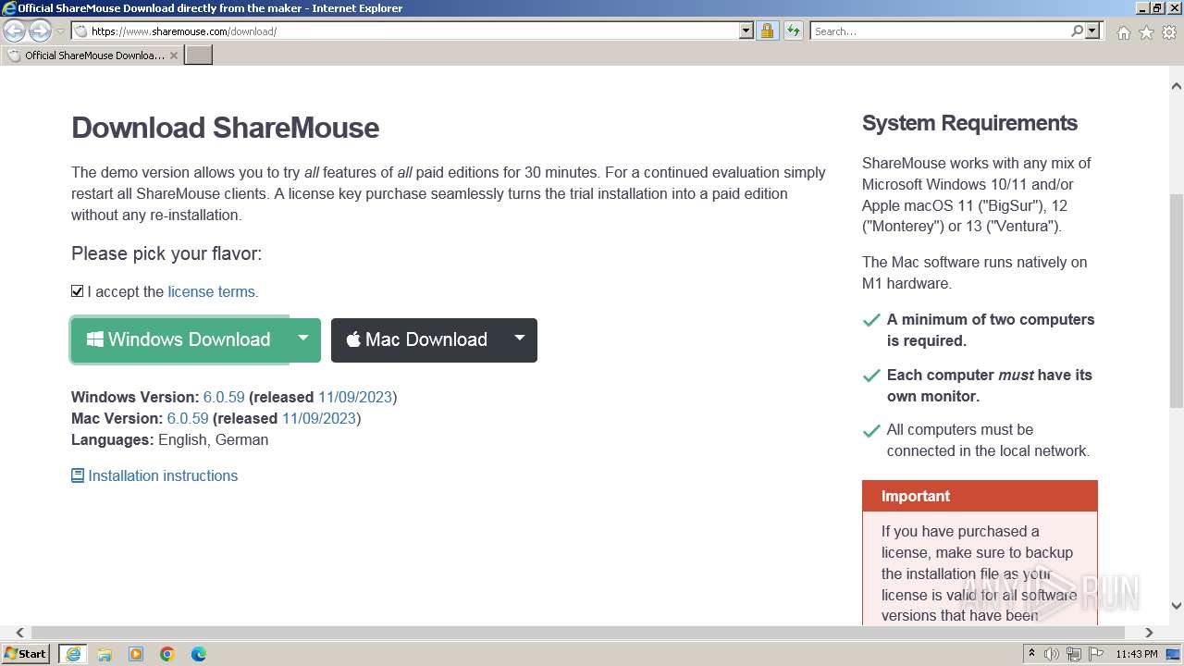Click the 'Download ShareMouse' heading text
The width and height of the screenshot is (1184, 666).
click(225, 128)
